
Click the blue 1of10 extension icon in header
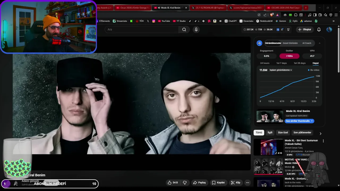pos(278,29)
